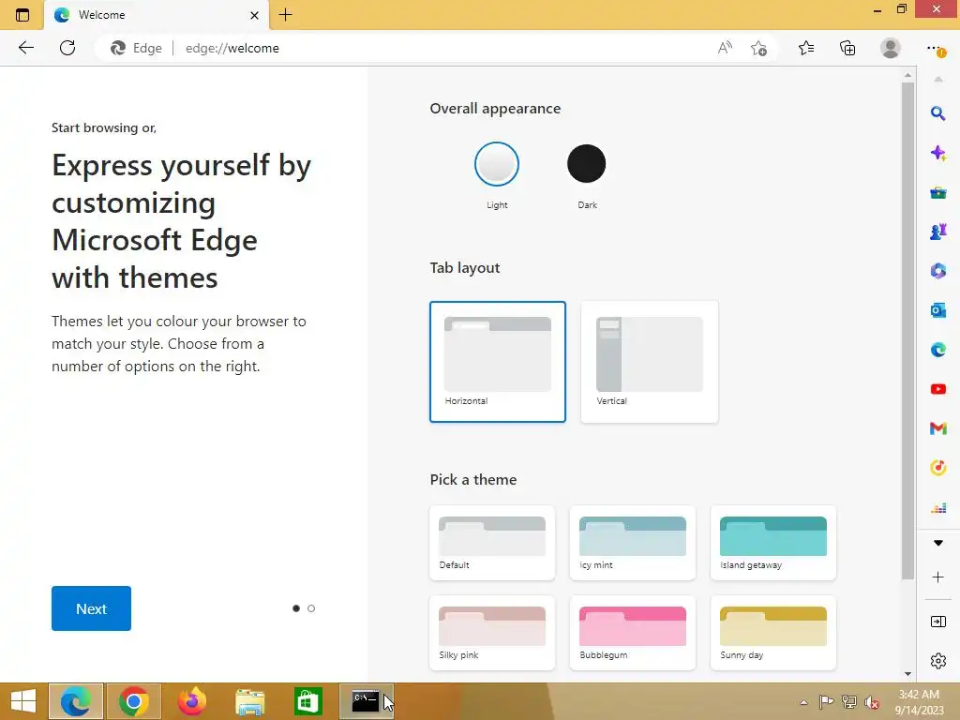Open Command Prompt from taskbar
This screenshot has height=720, width=960.
[366, 701]
